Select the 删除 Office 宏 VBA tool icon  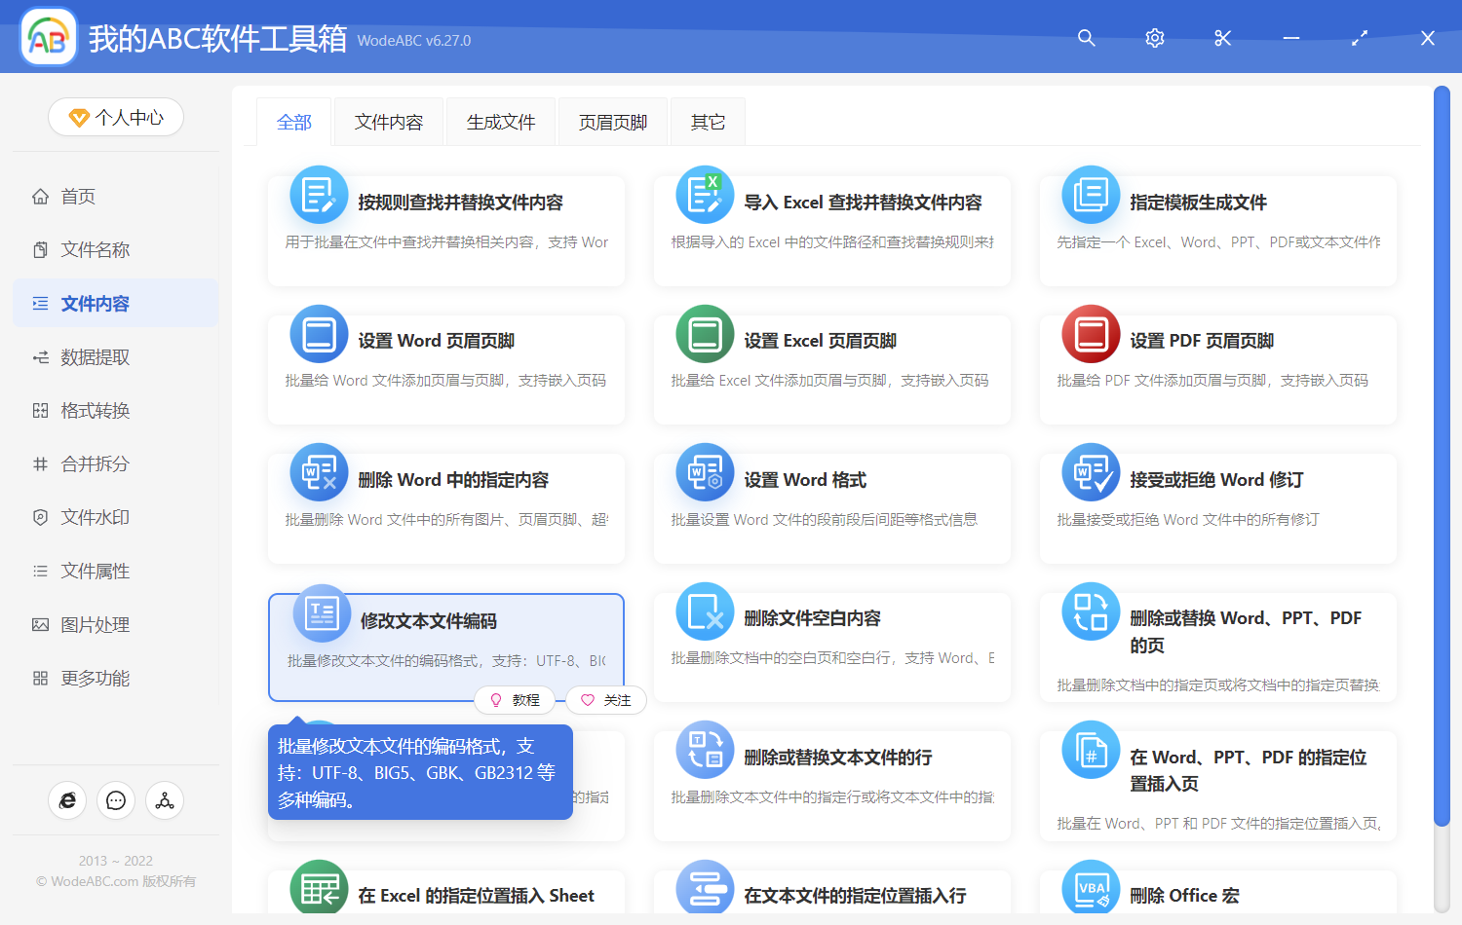point(1091,888)
